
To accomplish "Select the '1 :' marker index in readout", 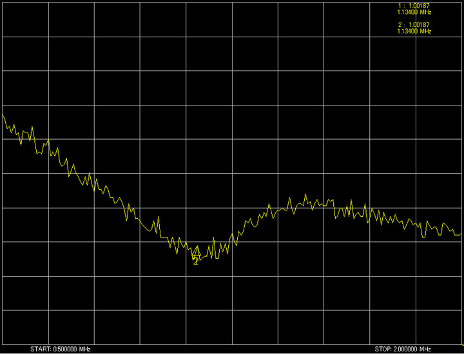I will (x=401, y=6).
